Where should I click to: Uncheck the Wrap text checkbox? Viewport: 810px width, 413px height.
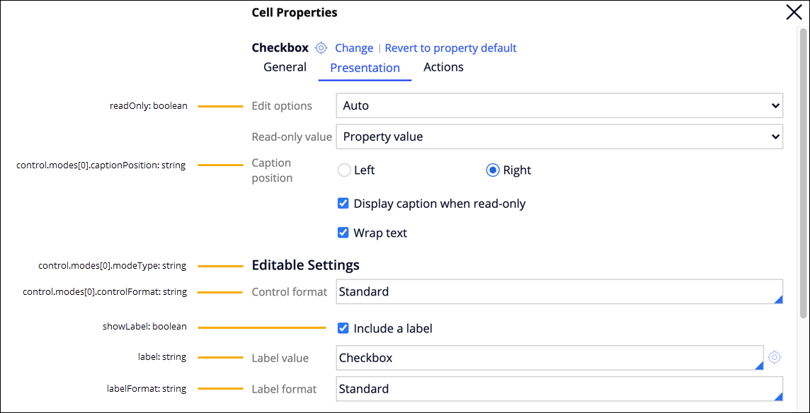coord(343,233)
